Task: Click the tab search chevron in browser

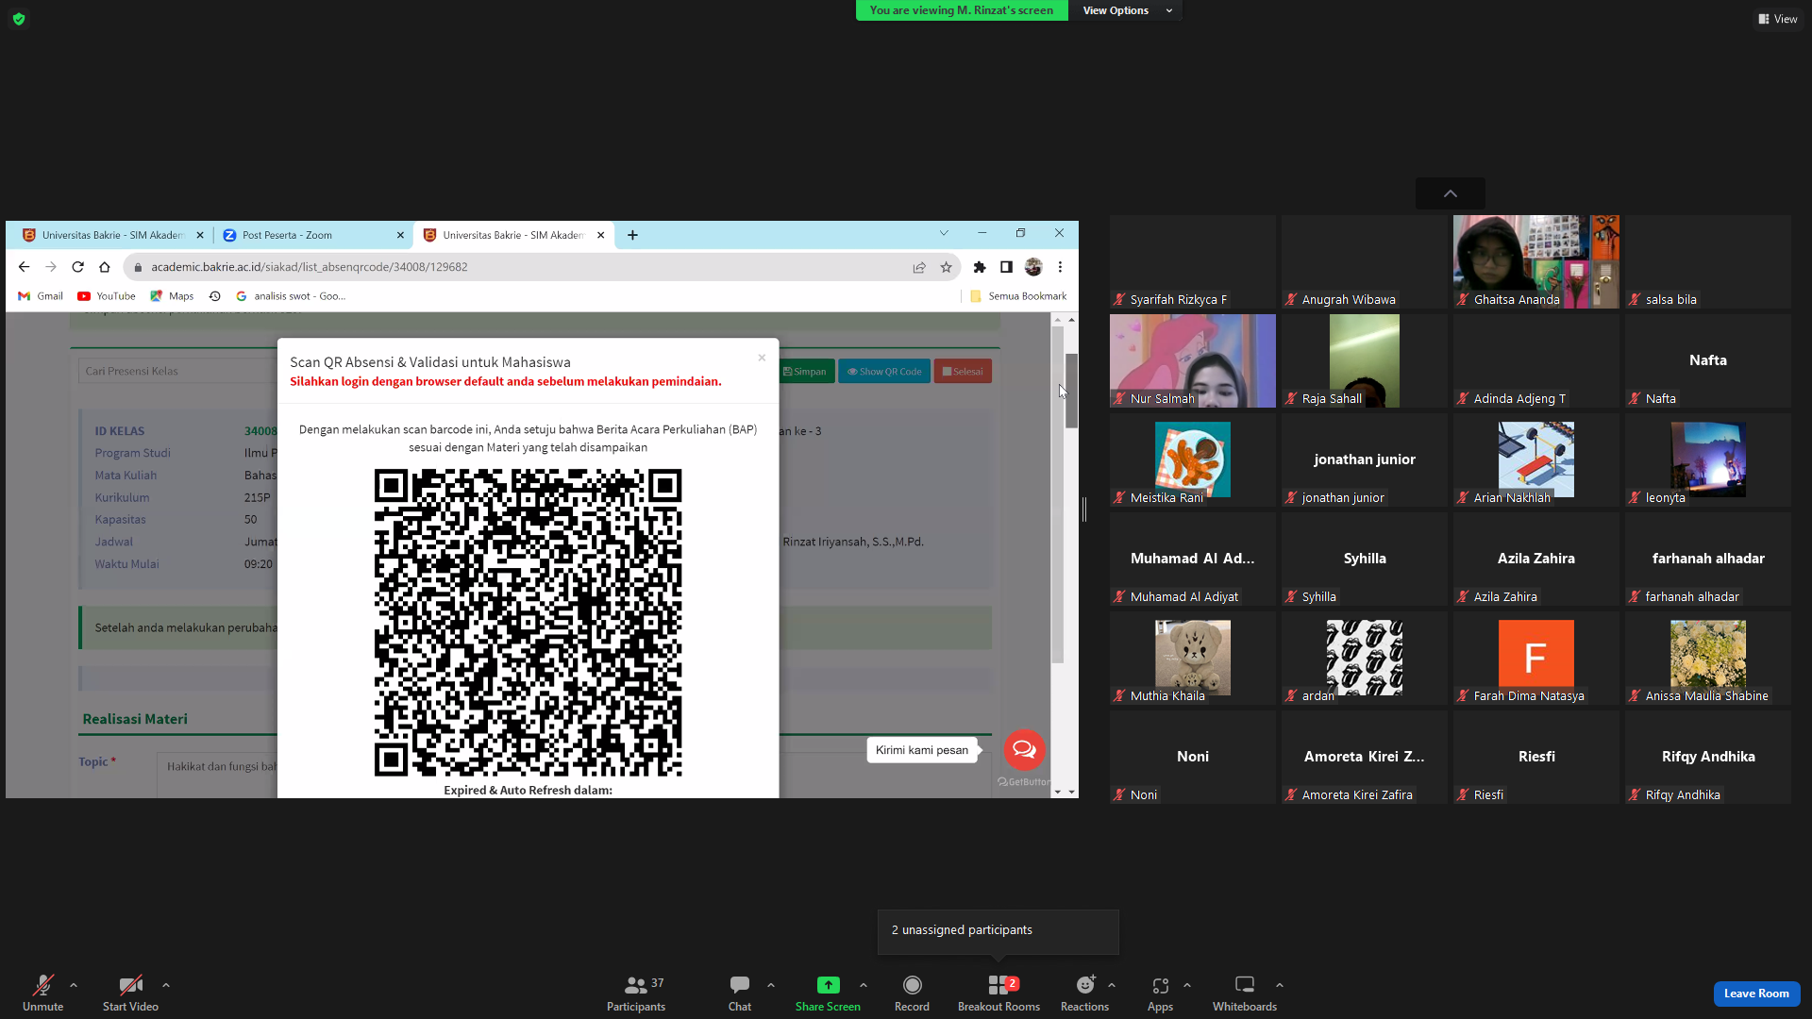Action: 943,233
